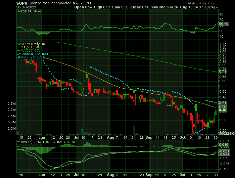
Task: Click the RSI(14) 56.49 legend label
Action: pos(29,11)
